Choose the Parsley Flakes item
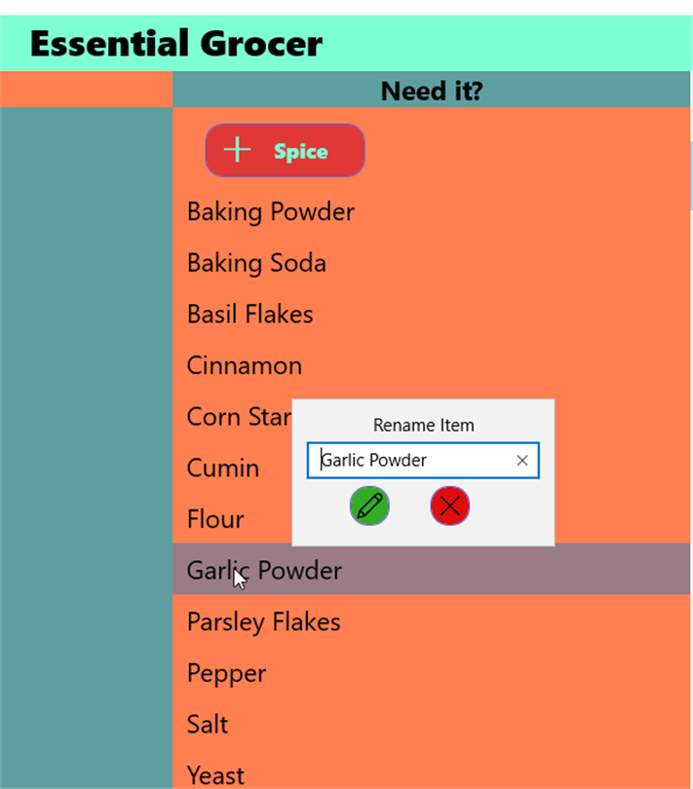 pyautogui.click(x=264, y=622)
